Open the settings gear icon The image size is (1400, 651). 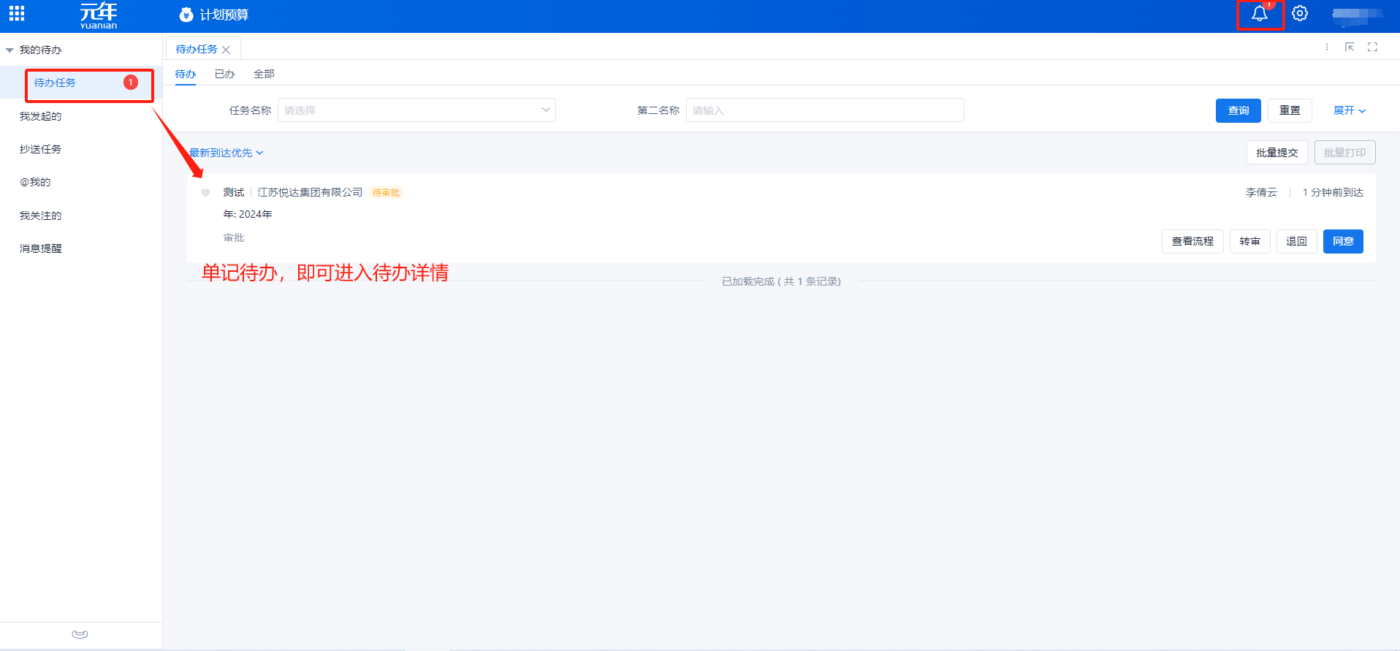[1299, 14]
